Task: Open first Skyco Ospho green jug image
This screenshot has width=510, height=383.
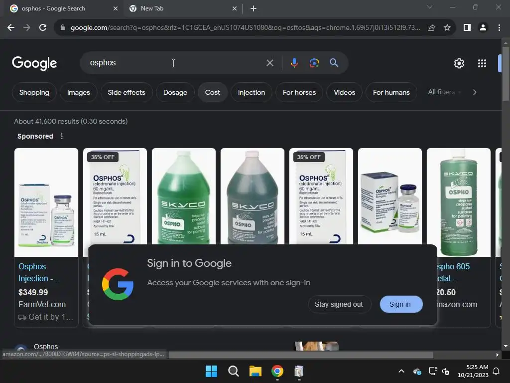Action: point(184,196)
